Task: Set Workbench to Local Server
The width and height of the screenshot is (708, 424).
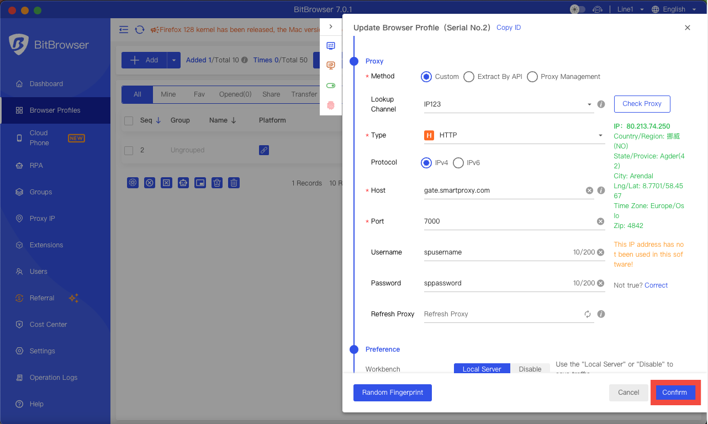Action: [482, 369]
